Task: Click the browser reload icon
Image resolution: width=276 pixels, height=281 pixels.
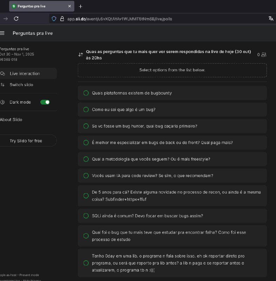Action: point(16,19)
